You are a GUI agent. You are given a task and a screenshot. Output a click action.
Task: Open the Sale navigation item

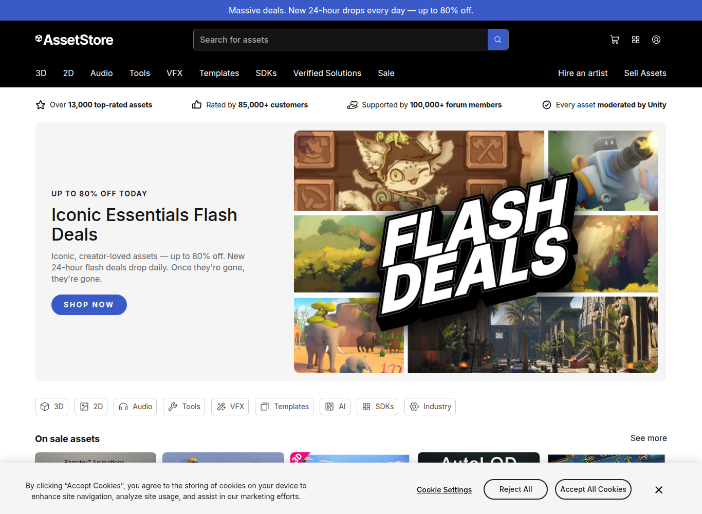386,73
